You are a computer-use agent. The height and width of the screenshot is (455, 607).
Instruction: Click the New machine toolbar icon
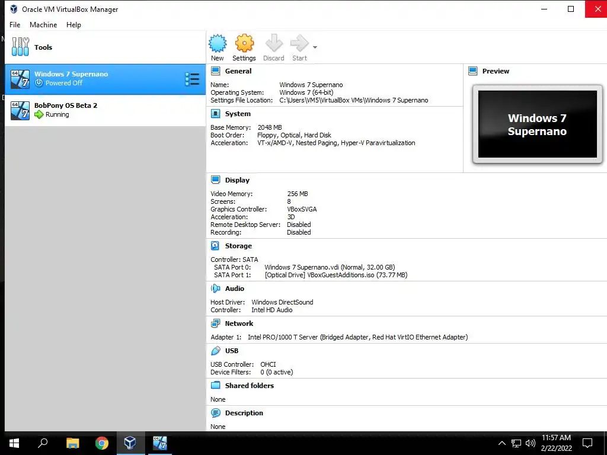pyautogui.click(x=218, y=43)
